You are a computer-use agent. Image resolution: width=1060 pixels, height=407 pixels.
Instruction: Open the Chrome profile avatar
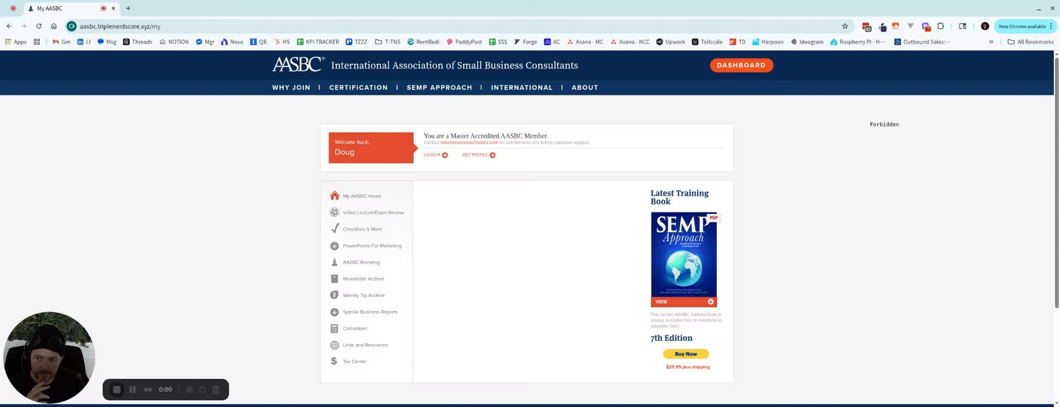pos(985,26)
